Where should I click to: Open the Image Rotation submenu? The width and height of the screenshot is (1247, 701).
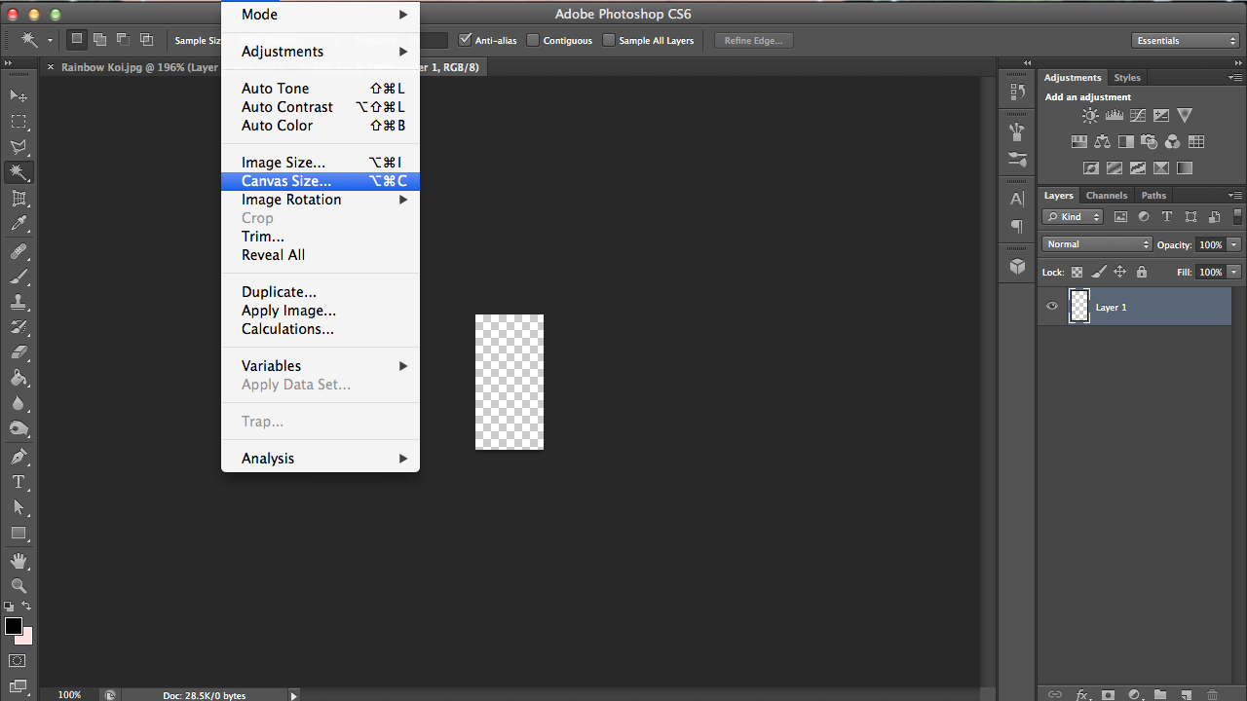(292, 199)
